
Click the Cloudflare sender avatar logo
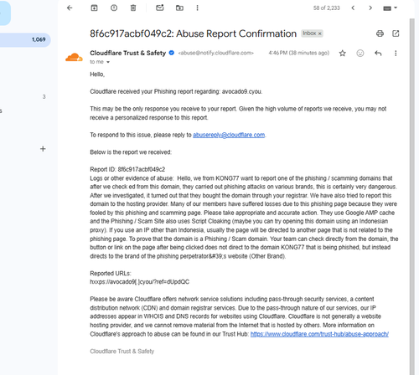[x=74, y=57]
